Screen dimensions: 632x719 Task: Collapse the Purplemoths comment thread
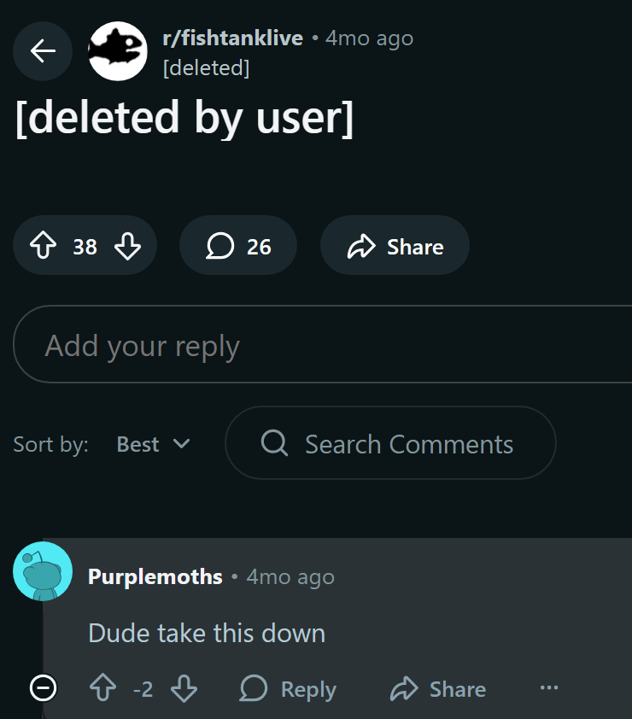click(43, 687)
